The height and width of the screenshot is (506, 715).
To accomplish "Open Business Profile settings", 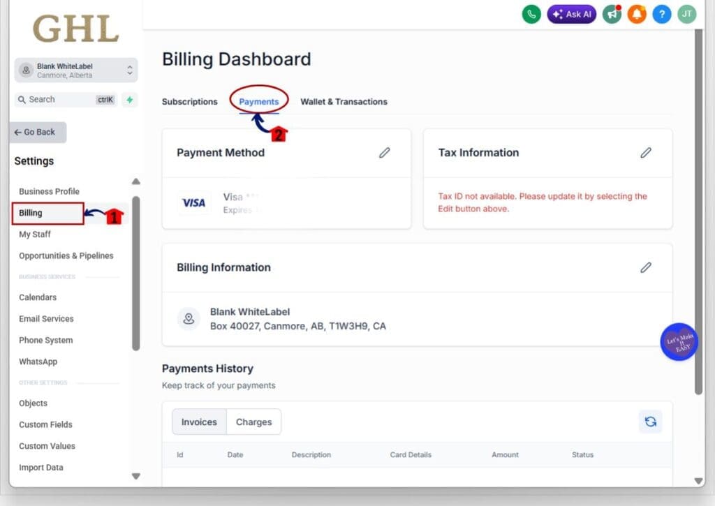I will click(x=50, y=191).
